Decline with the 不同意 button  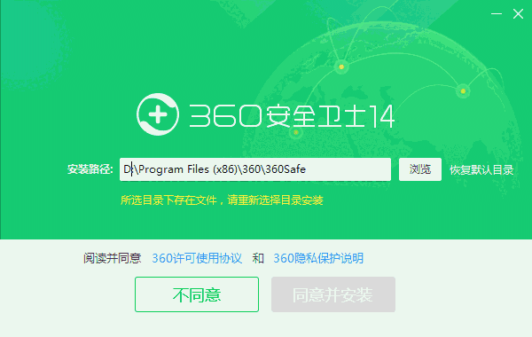click(x=197, y=294)
